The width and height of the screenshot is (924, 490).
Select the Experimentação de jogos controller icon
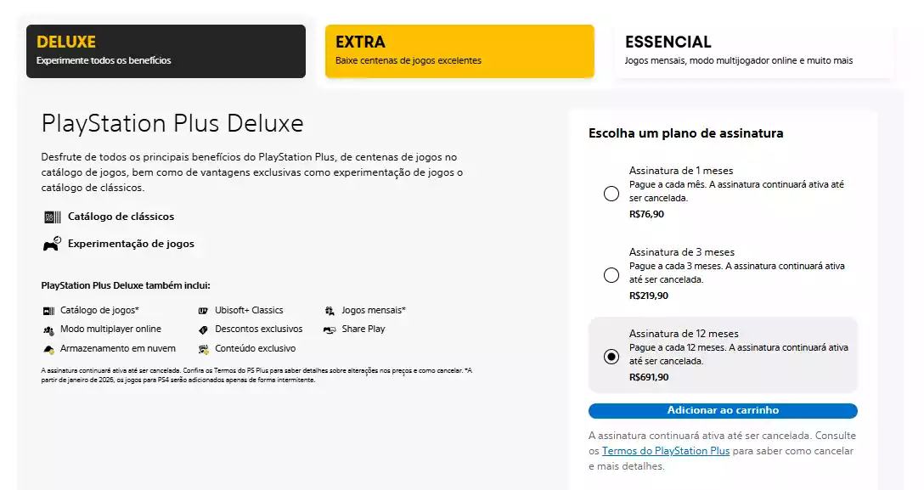[x=51, y=244]
